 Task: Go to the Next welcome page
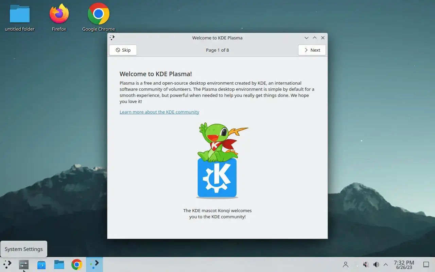(x=312, y=50)
